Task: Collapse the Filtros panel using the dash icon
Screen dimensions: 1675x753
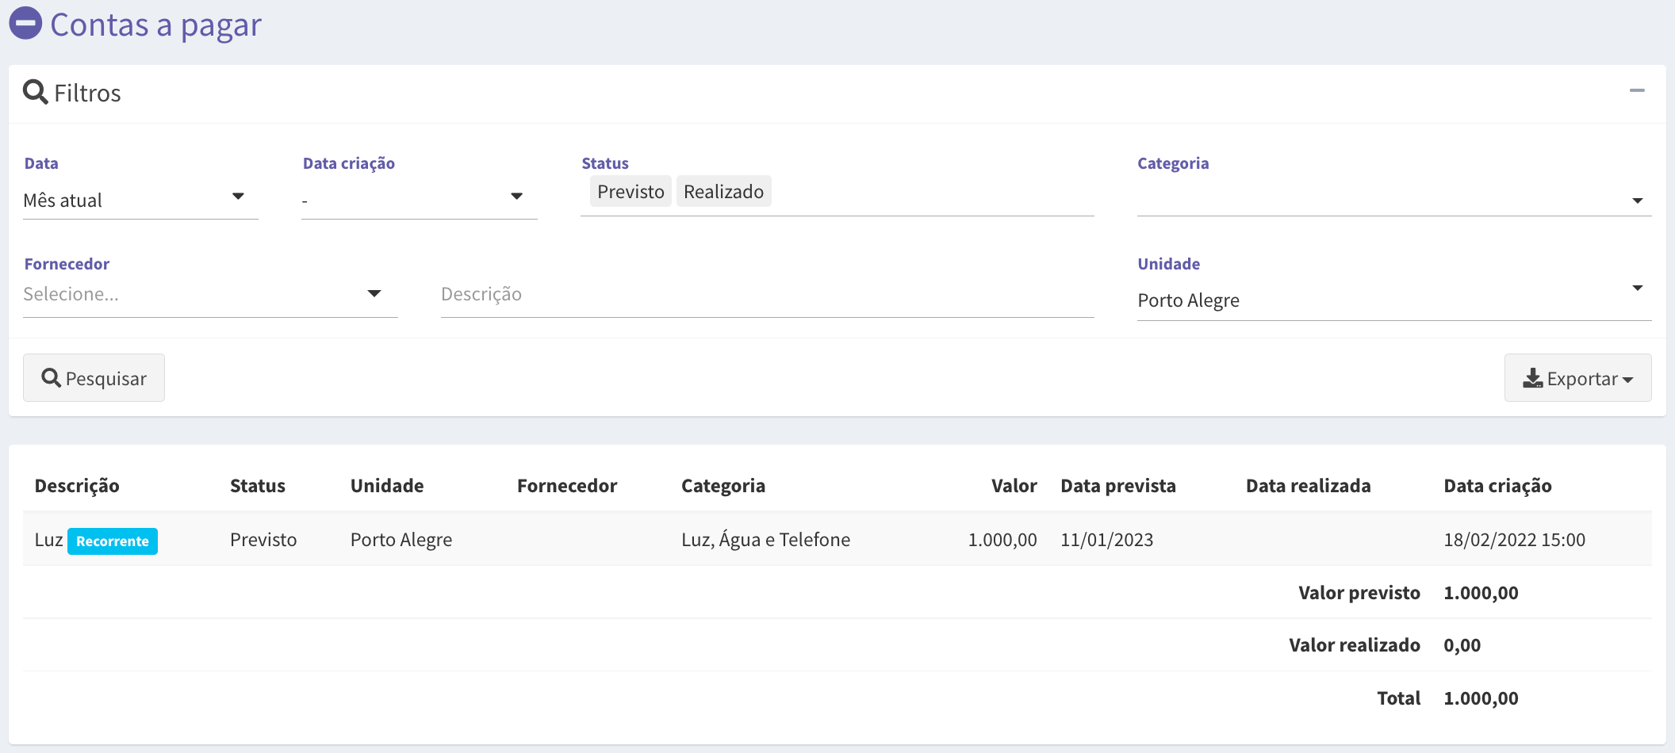Action: (1637, 90)
